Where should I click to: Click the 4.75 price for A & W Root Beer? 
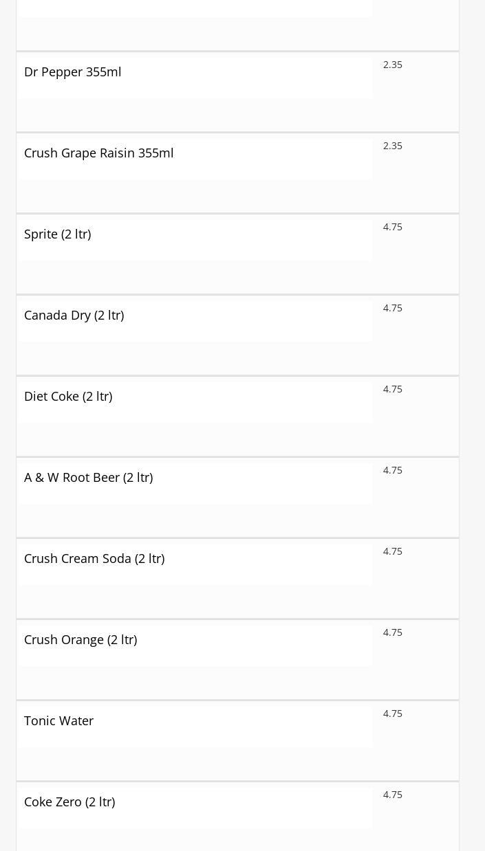[393, 470]
